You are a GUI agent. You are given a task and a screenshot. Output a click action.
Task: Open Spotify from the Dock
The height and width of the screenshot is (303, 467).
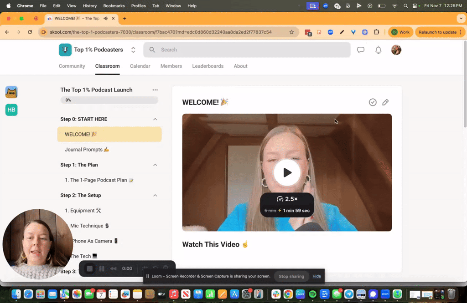click(312, 294)
